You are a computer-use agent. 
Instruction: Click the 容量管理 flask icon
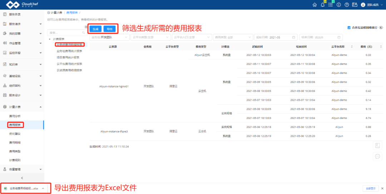pyautogui.click(x=5, y=169)
